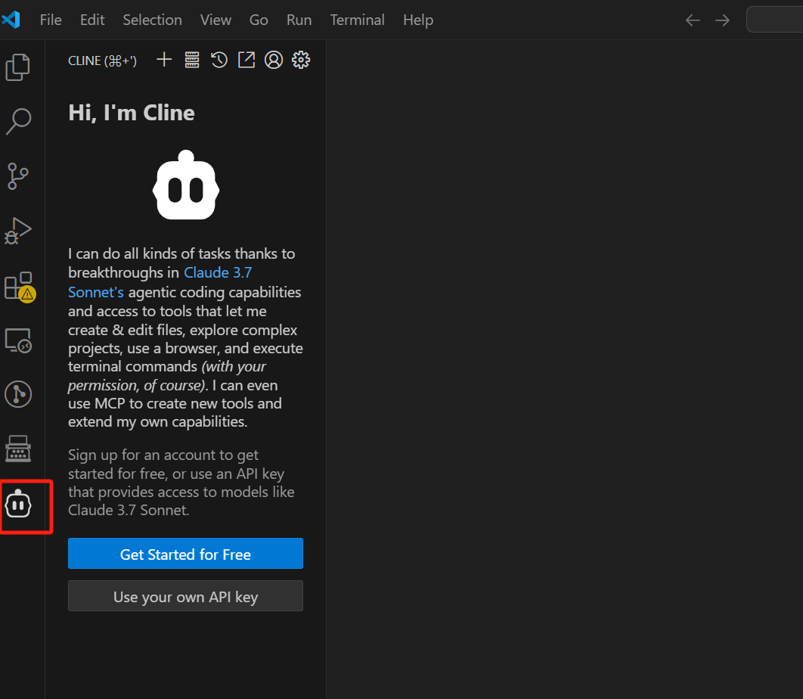Click Get Started for Free button

point(185,554)
